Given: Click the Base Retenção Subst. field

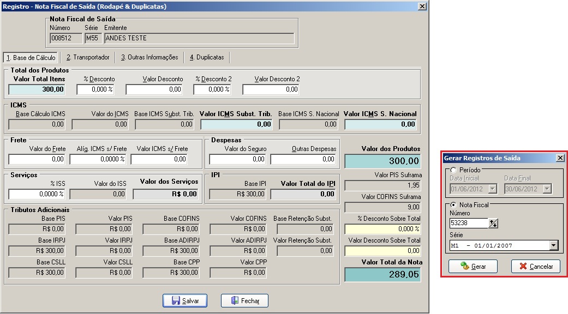Looking at the screenshot, I should 305,229.
